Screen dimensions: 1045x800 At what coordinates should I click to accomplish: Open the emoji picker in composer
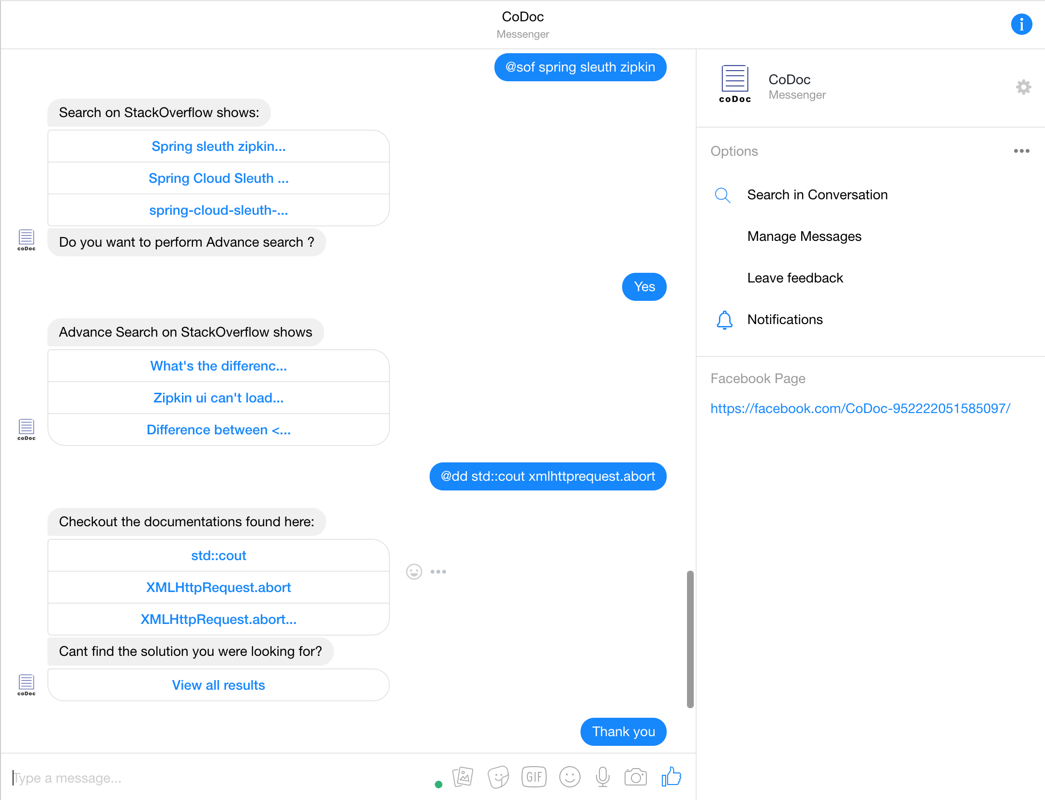(x=569, y=777)
